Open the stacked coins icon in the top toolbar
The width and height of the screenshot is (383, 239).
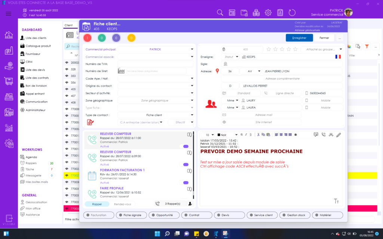[x=256, y=13]
